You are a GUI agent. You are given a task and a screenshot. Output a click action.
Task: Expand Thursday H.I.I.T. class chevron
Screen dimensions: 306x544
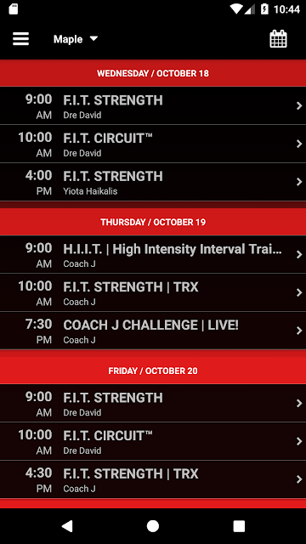point(299,254)
